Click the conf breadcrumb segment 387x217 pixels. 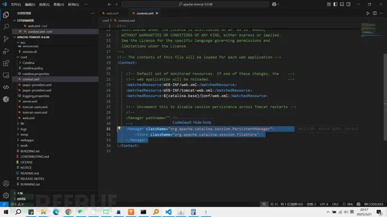[x=105, y=21]
